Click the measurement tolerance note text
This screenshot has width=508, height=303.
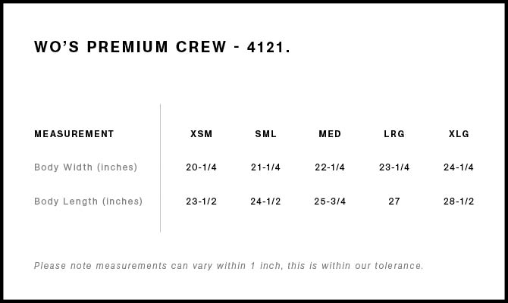point(229,266)
